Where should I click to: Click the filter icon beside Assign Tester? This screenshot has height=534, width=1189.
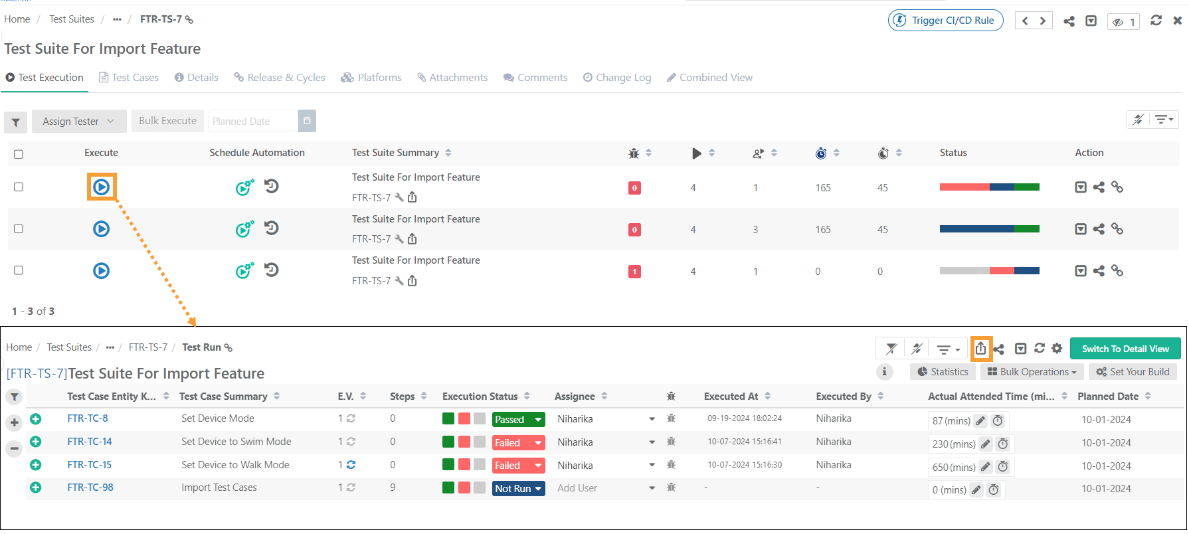tap(15, 122)
